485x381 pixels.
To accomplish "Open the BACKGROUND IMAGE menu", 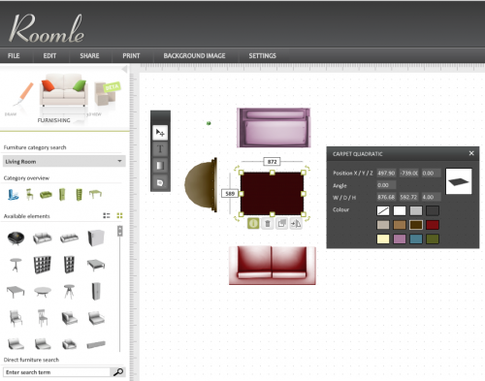I will click(194, 55).
